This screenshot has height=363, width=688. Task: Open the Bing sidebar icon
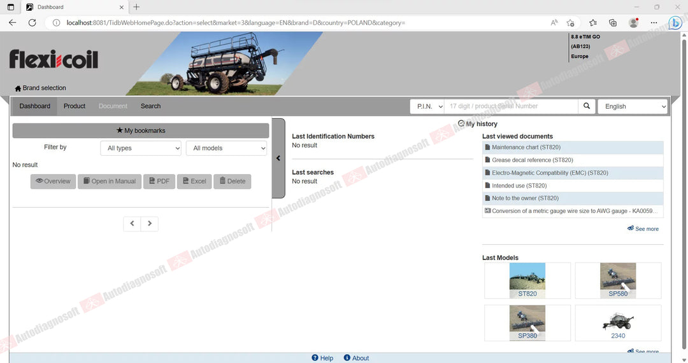pyautogui.click(x=675, y=23)
